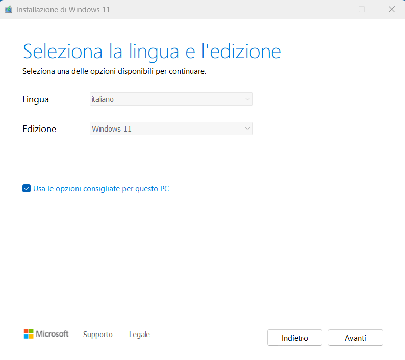This screenshot has height=360, width=405.
Task: Click the chevron arrow of the Lingua combo box
Action: pyautogui.click(x=247, y=99)
